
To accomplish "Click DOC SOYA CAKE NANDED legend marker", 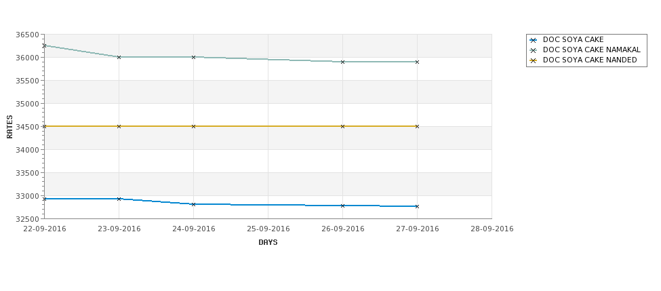I will (534, 61).
